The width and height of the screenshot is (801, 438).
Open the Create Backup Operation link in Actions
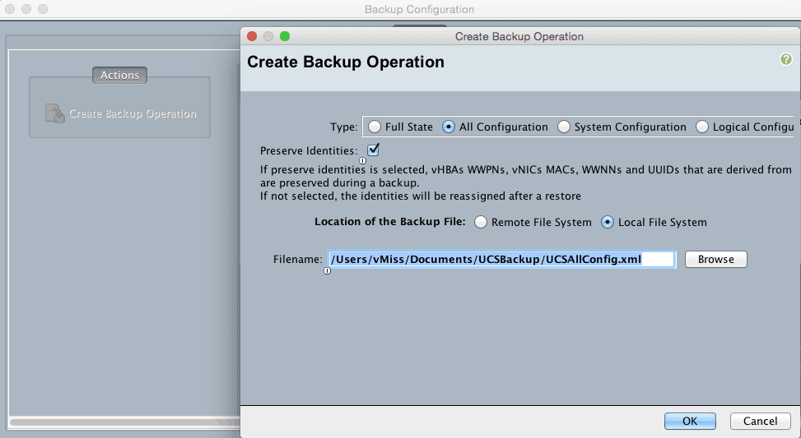point(133,113)
